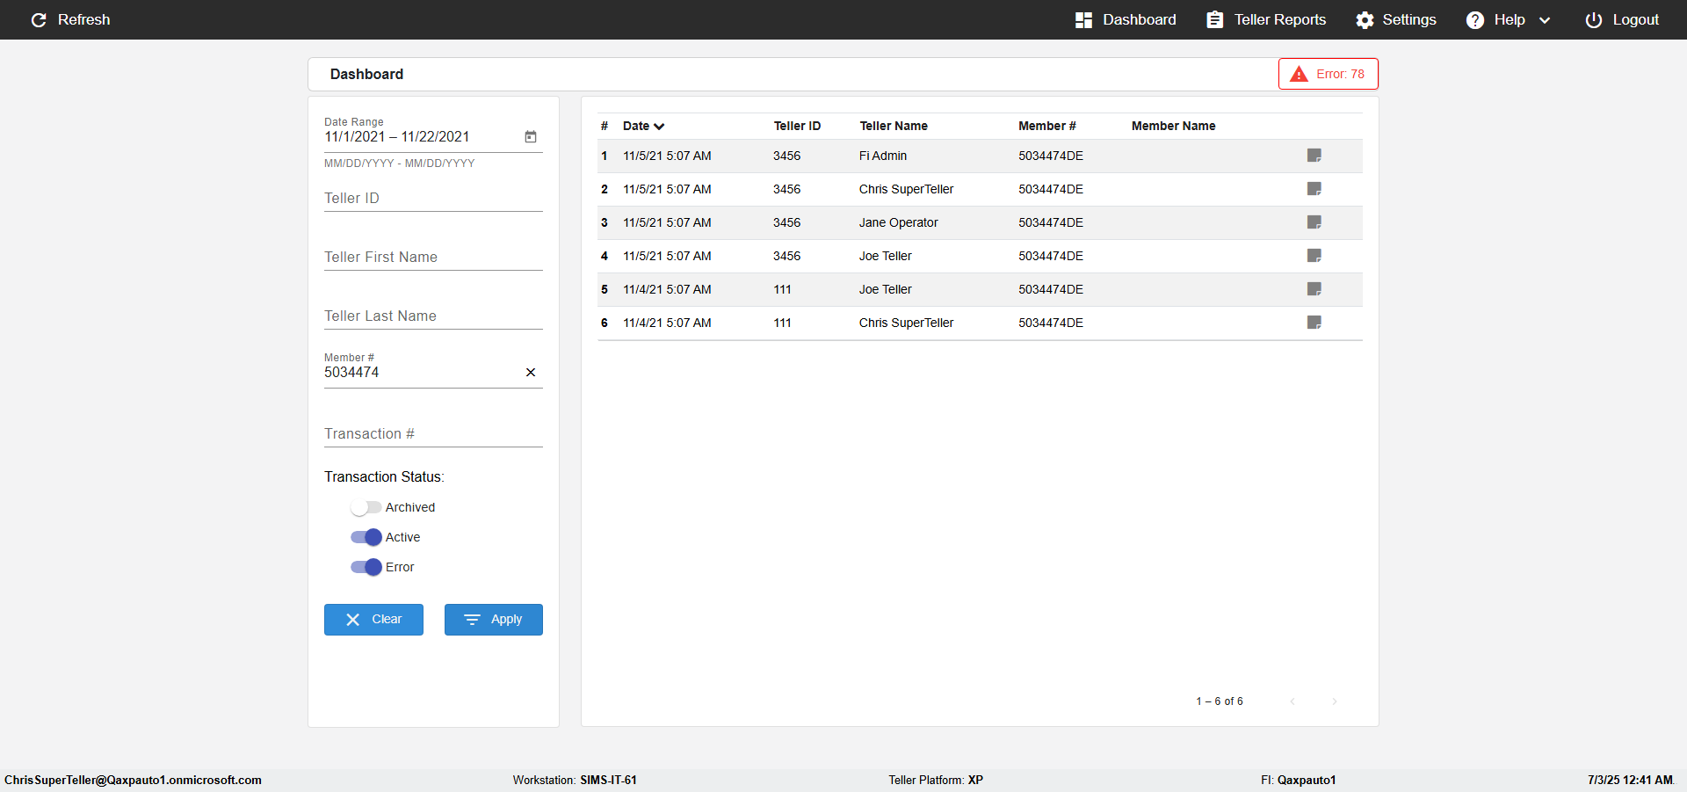Open note icon for Fi Admin row

pos(1314,156)
